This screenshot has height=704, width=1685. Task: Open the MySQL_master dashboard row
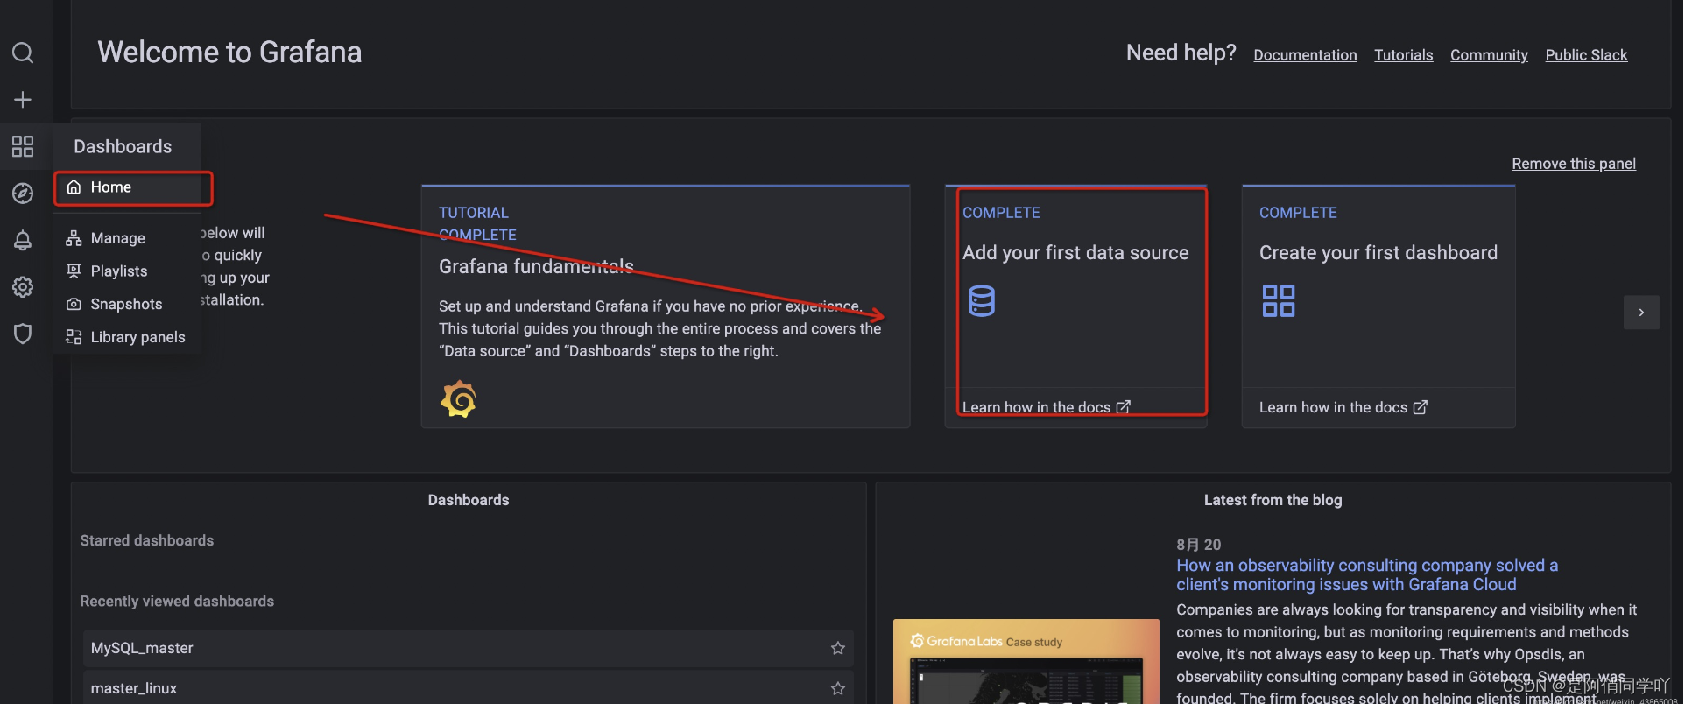[469, 648]
